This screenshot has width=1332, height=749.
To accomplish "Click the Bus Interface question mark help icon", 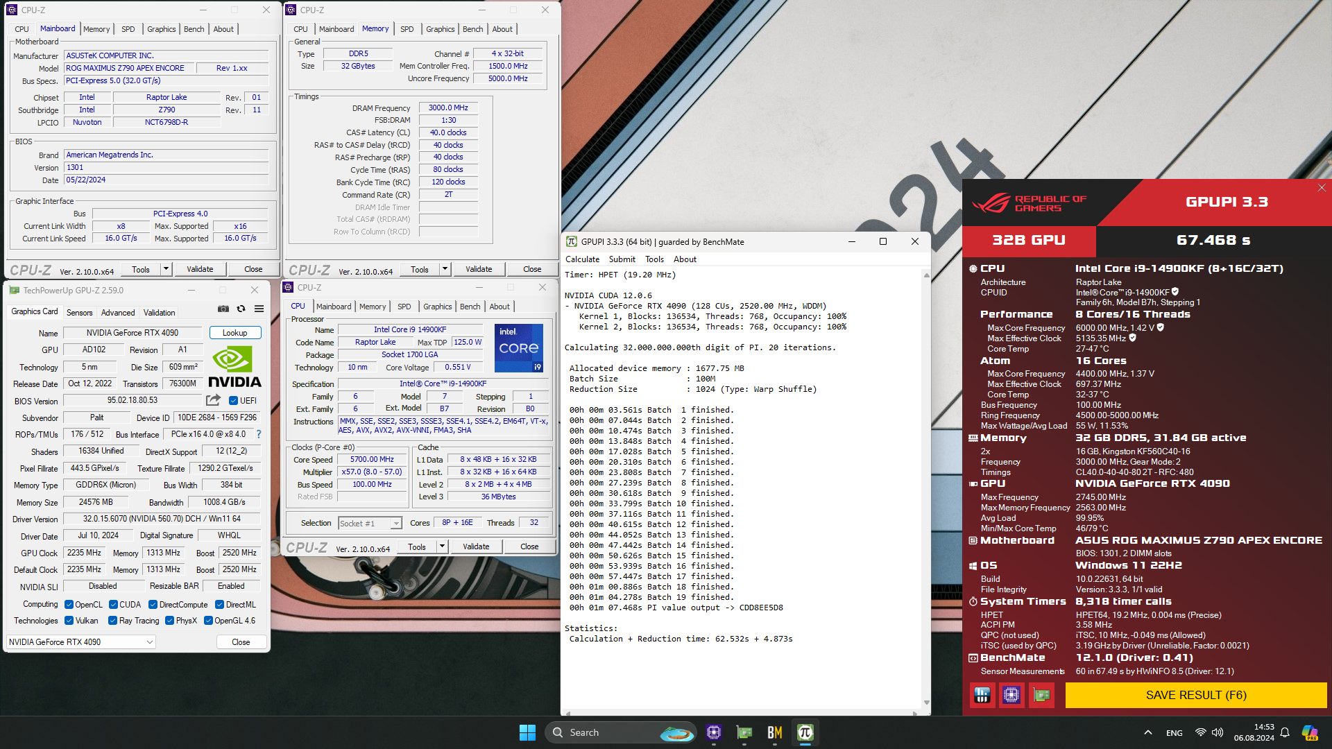I will tap(259, 434).
